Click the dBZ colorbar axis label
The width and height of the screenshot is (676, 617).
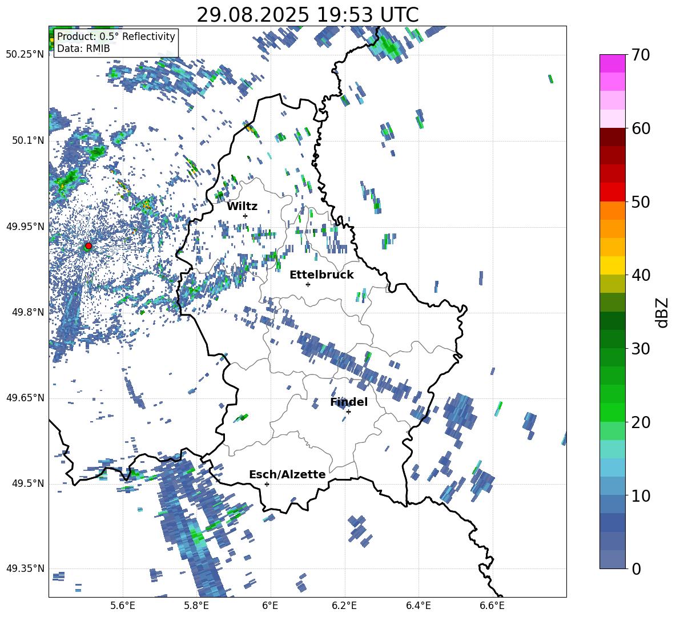tap(662, 312)
